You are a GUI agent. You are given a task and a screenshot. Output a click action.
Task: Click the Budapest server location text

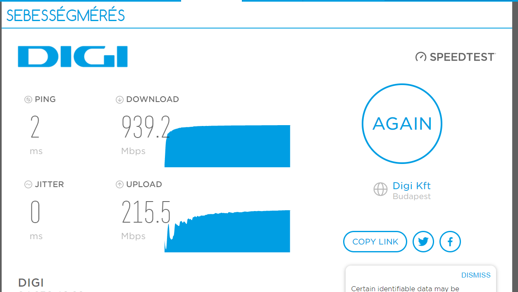[412, 197]
